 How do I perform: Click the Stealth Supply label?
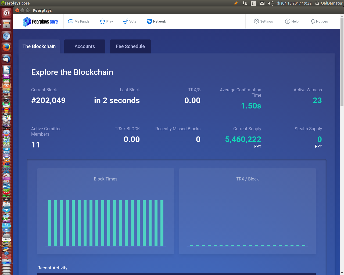[x=308, y=129]
